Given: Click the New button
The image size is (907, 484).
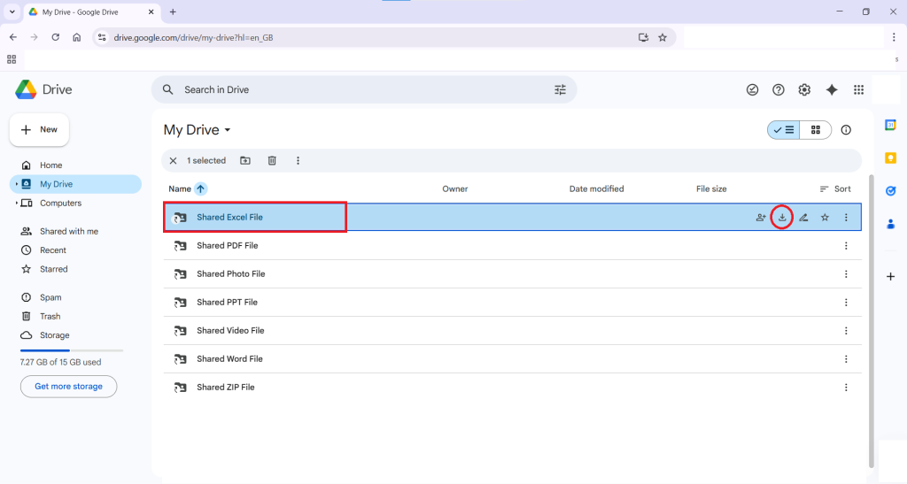Looking at the screenshot, I should point(39,129).
